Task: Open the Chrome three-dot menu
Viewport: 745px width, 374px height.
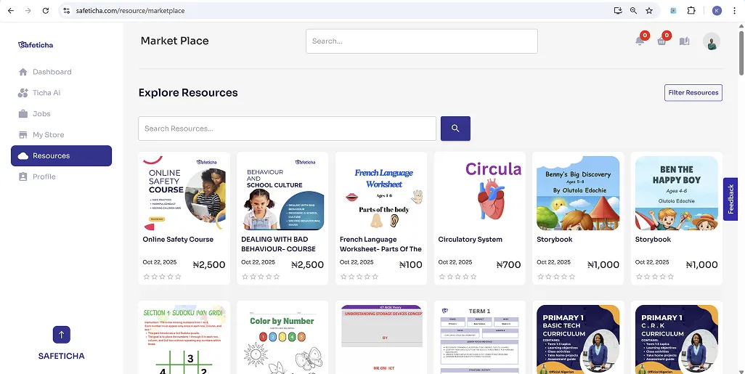Action: pos(735,10)
